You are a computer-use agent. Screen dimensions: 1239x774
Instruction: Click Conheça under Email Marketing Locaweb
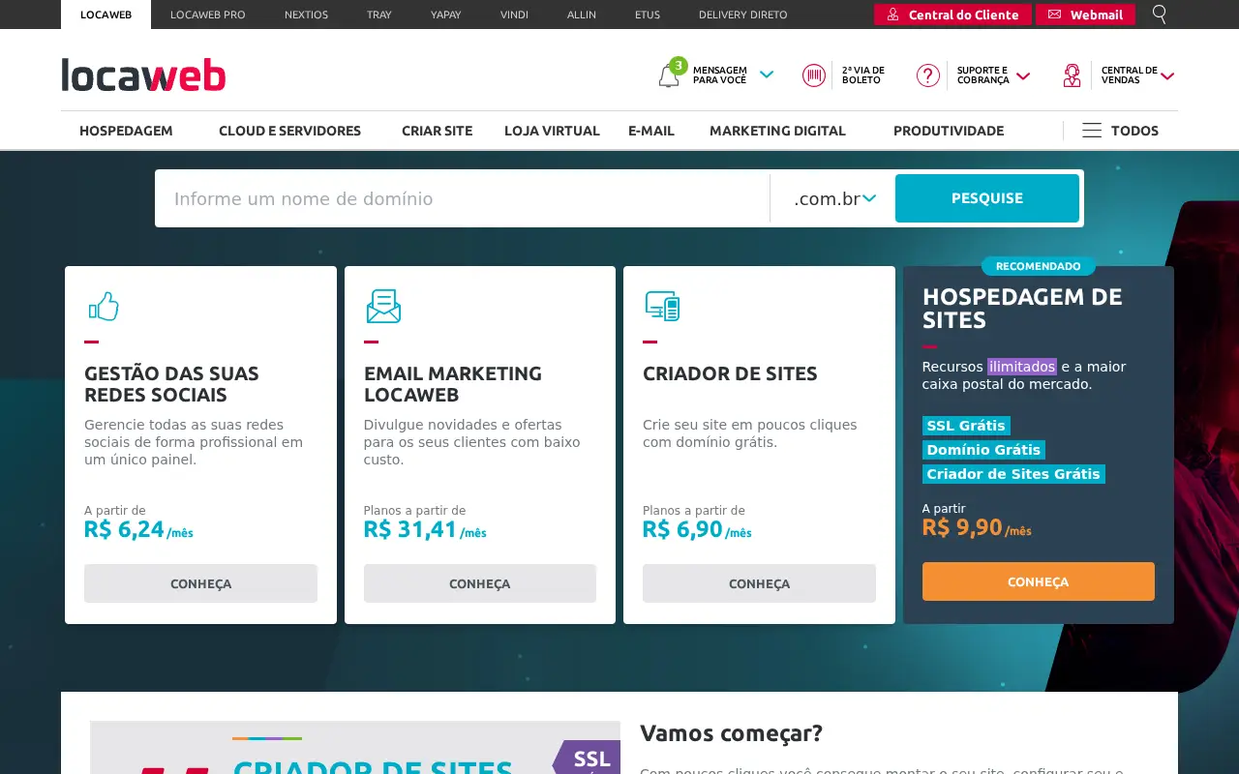coord(480,583)
